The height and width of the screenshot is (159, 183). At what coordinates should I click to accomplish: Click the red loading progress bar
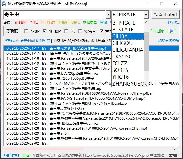pos(44,149)
